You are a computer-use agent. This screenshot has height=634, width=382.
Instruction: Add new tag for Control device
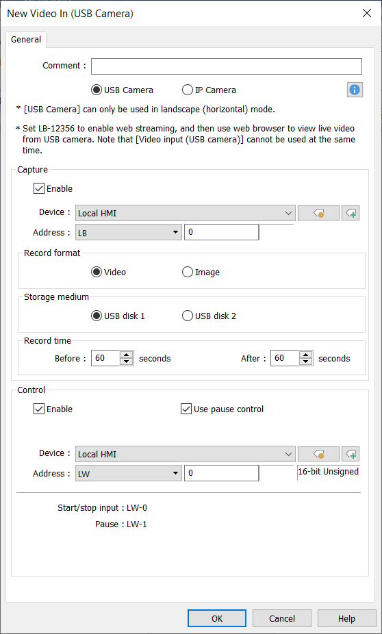pyautogui.click(x=351, y=454)
